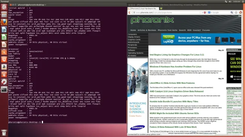The height and width of the screenshot is (137, 245).
Task: Click the Phoronix logo
Action: (152, 20)
